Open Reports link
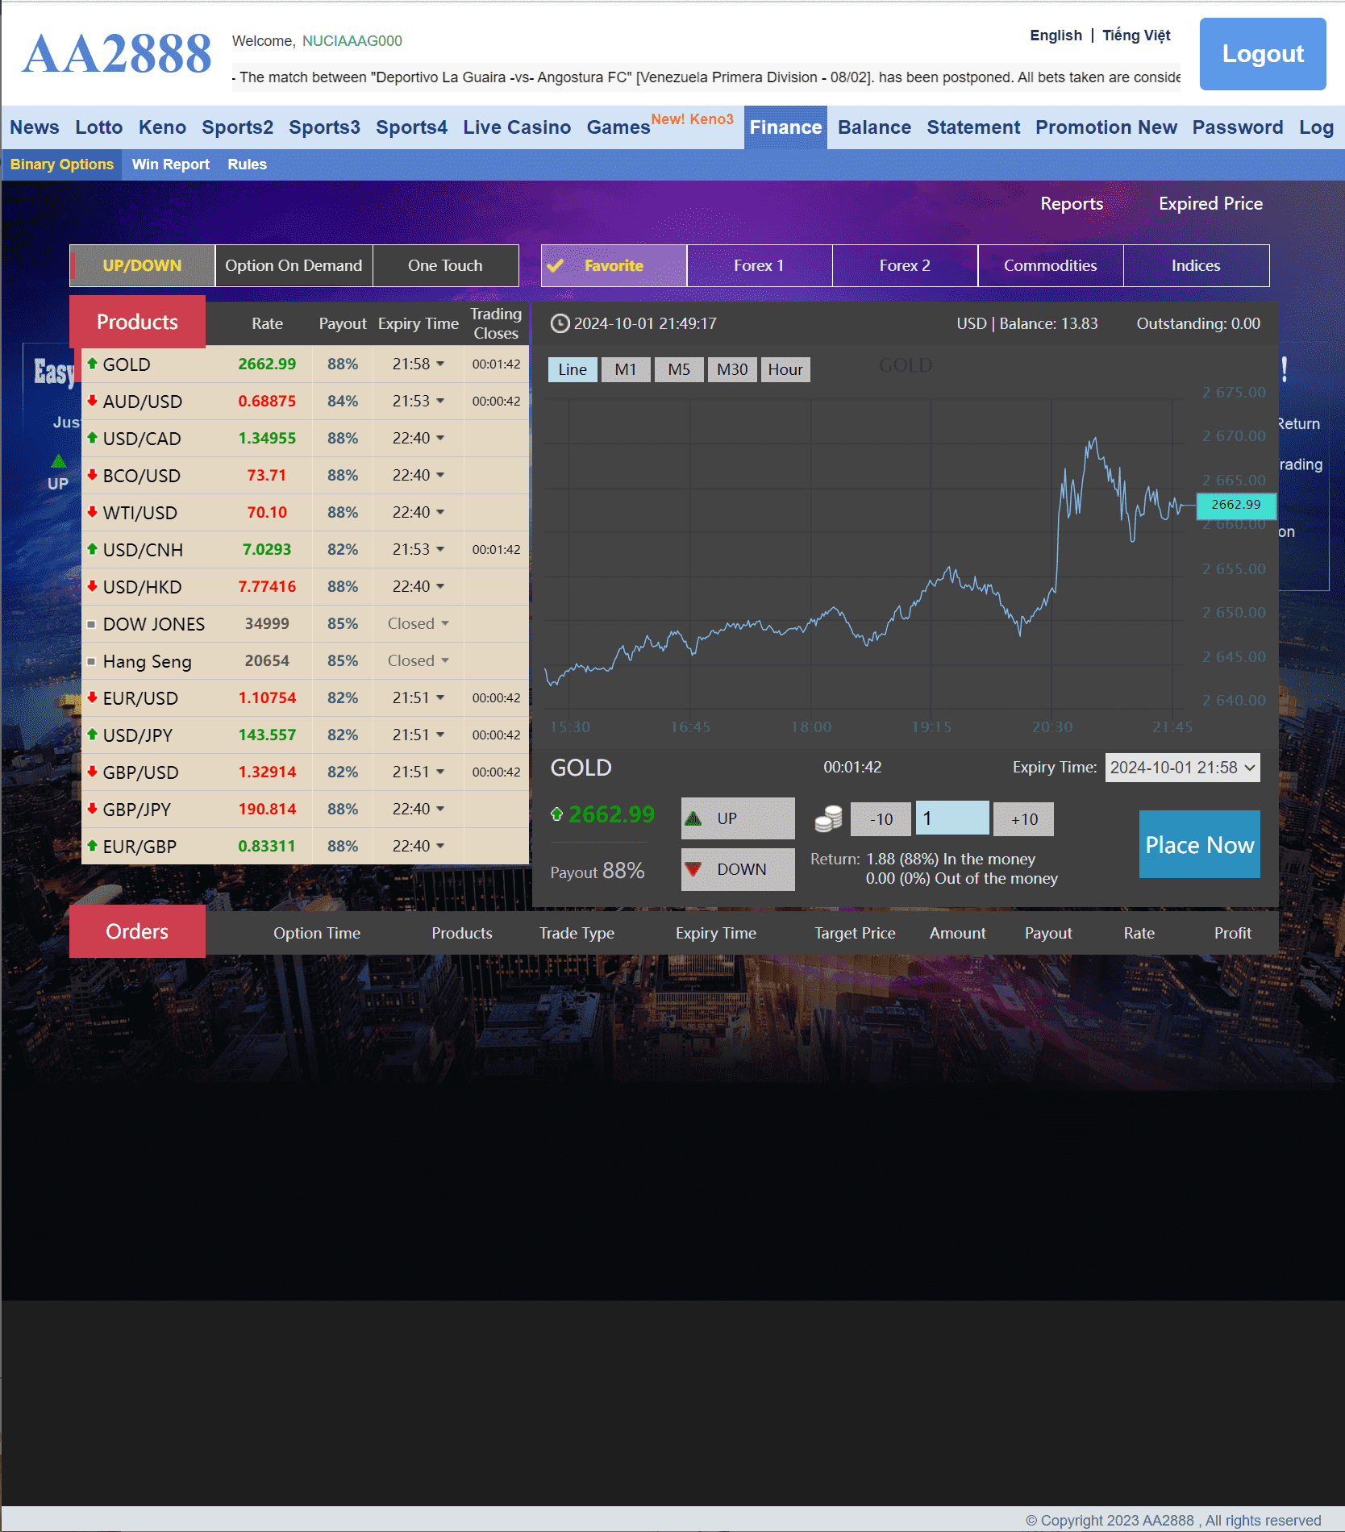 coord(1072,203)
